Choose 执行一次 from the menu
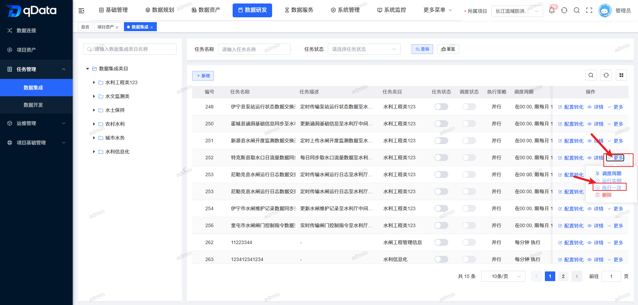638x305 pixels. point(608,188)
